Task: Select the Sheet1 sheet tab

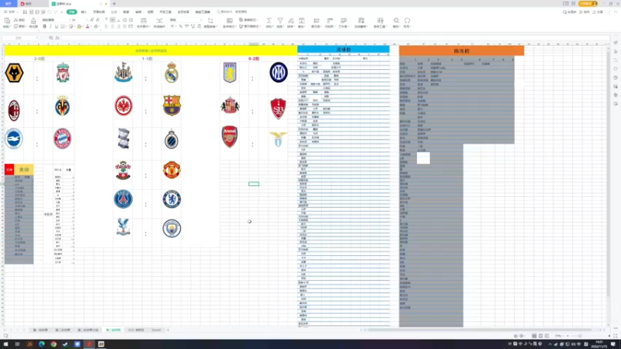Action: click(156, 330)
